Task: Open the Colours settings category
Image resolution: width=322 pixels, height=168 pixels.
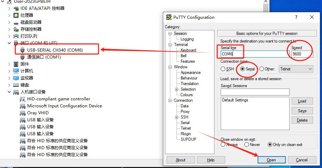Action: [x=187, y=95]
